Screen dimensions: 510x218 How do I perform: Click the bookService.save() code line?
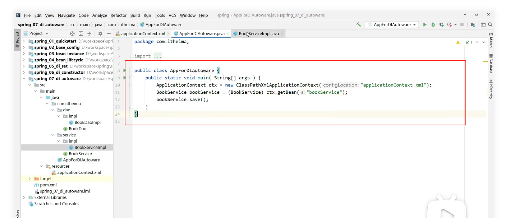[182, 99]
